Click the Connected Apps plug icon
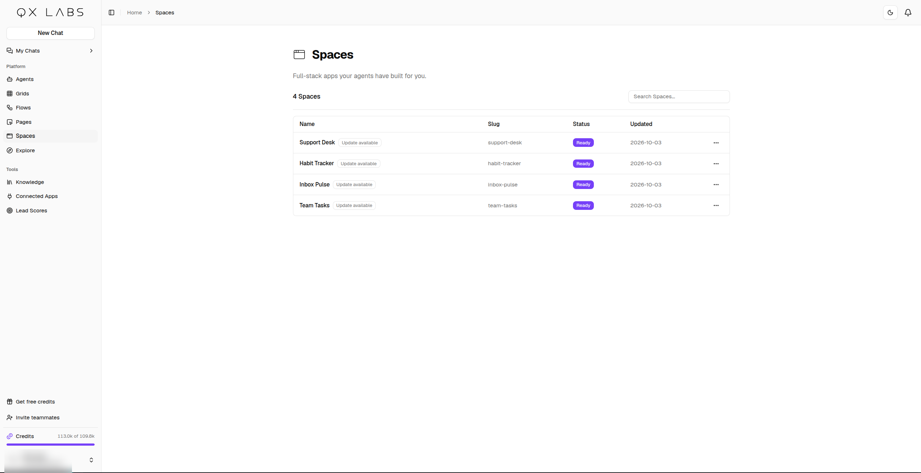The width and height of the screenshot is (921, 473). coord(10,196)
